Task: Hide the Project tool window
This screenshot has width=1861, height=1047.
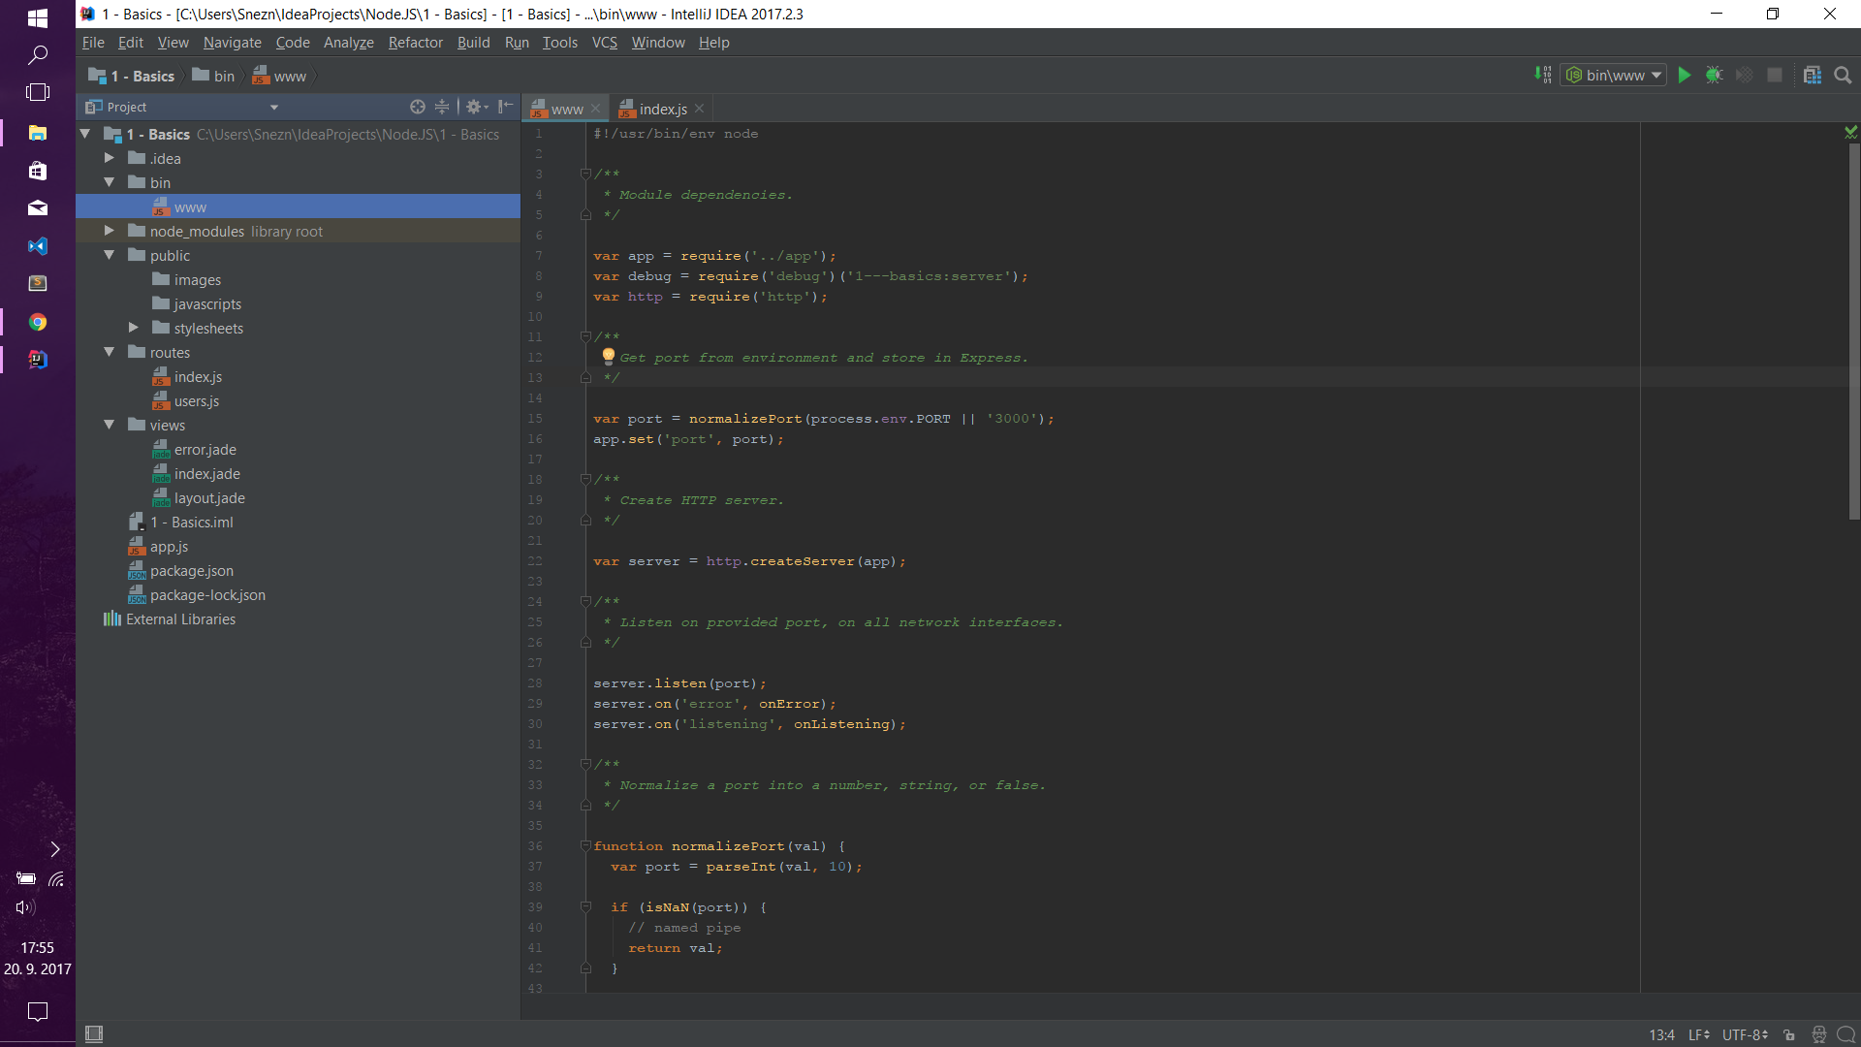Action: [x=505, y=107]
